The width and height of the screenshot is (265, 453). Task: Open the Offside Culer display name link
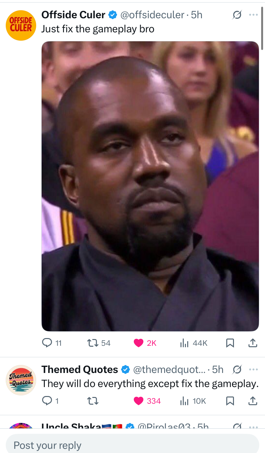pyautogui.click(x=73, y=15)
